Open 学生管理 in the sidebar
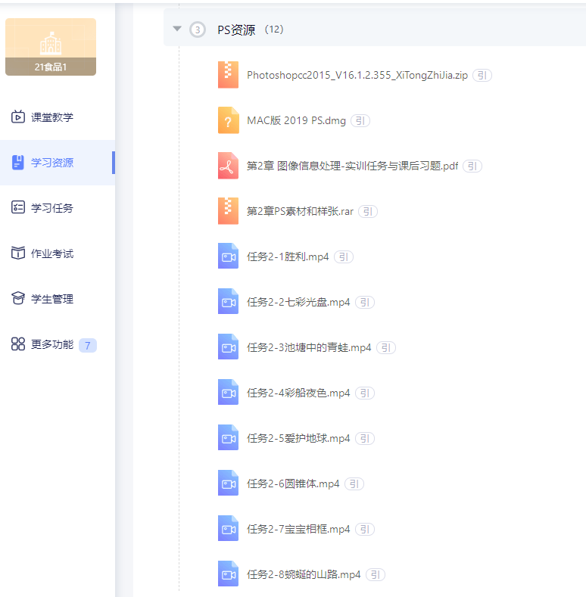Screen dimensions: 586x597 [x=51, y=299]
